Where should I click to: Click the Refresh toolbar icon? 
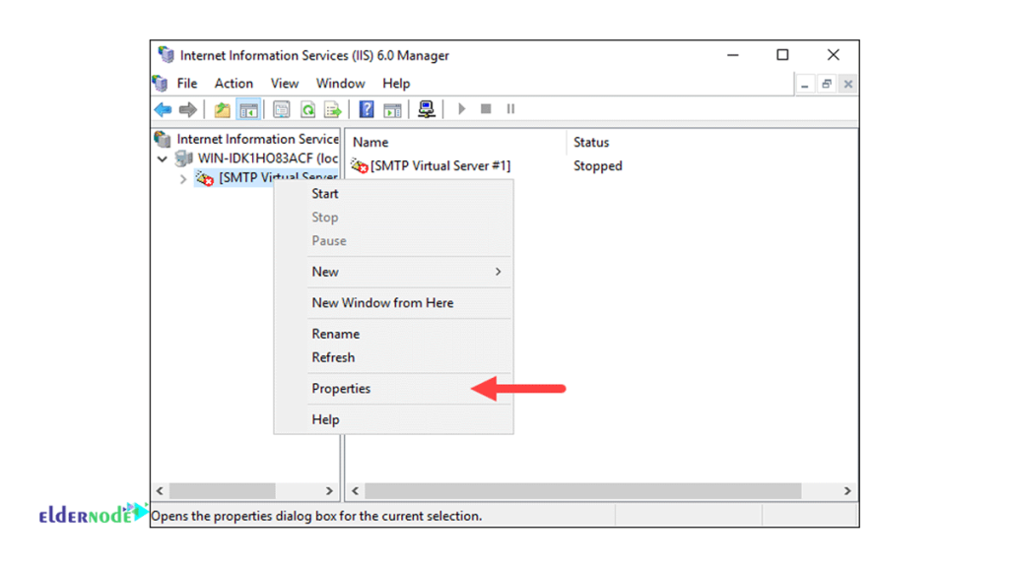tap(305, 109)
